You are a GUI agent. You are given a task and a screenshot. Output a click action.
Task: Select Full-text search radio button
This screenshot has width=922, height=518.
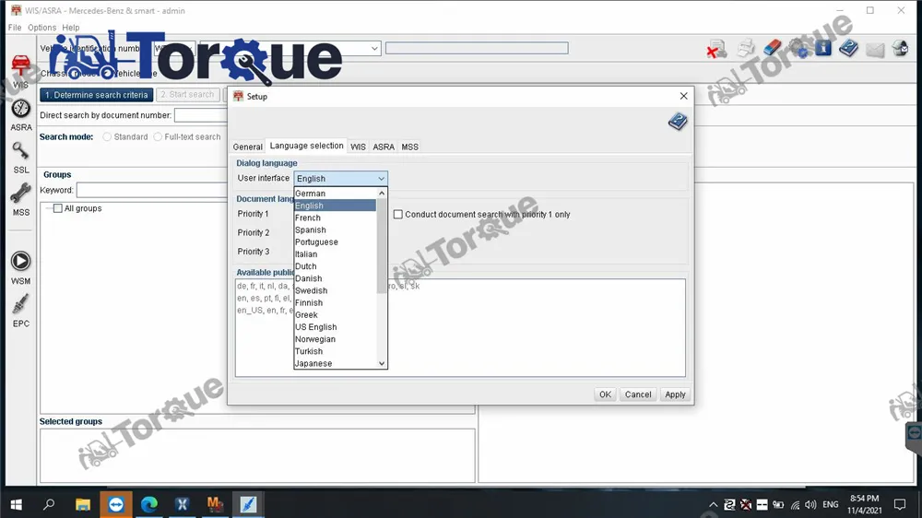(x=158, y=137)
